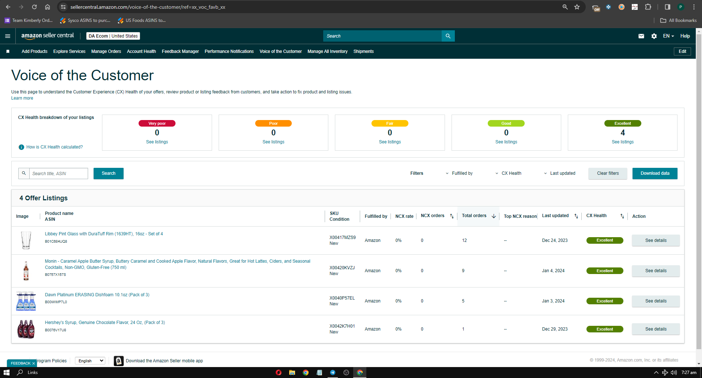This screenshot has width=702, height=378.
Task: Expand the CX Health filter
Action: (508, 173)
